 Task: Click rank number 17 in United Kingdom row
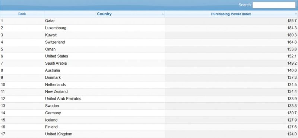(3, 134)
